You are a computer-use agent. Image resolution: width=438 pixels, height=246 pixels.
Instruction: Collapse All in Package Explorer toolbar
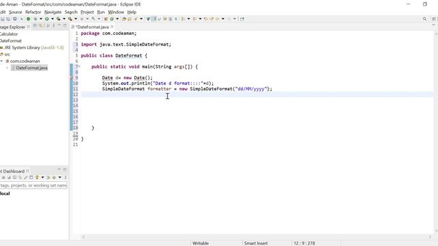(x=35, y=26)
